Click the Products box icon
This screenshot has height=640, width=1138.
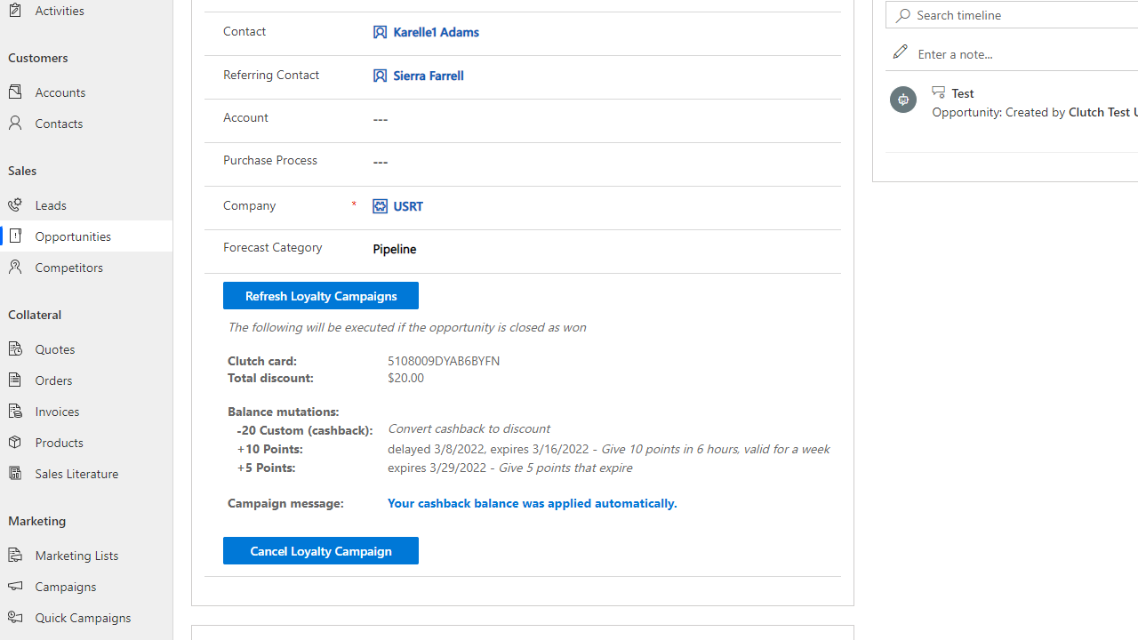[x=15, y=443]
